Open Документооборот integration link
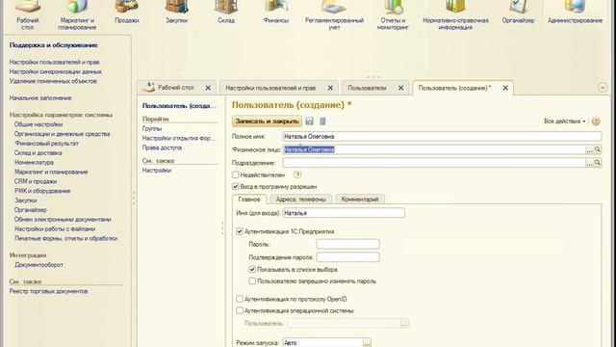This screenshot has height=347, width=616. (38, 265)
